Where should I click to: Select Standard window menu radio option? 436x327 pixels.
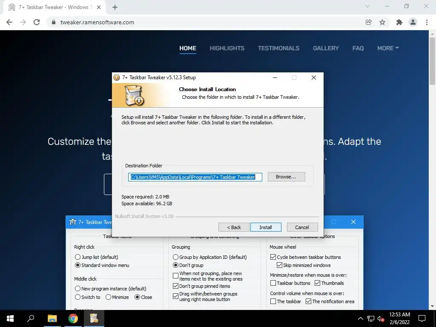point(102,265)
